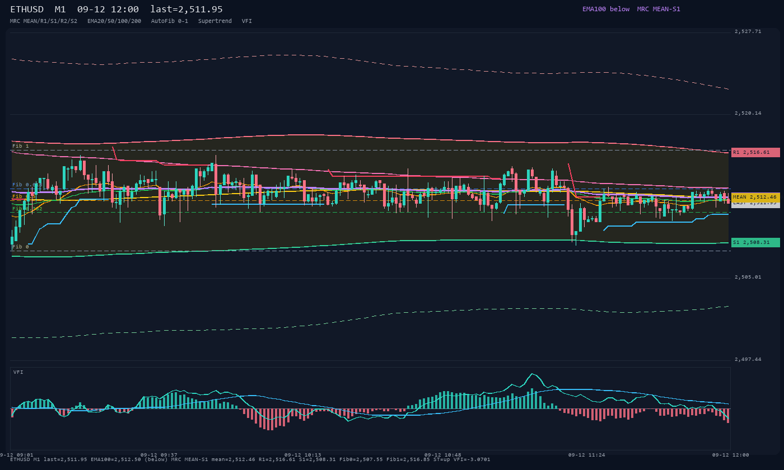
Task: Click the 2,505.01 price axis label
Action: click(748, 277)
